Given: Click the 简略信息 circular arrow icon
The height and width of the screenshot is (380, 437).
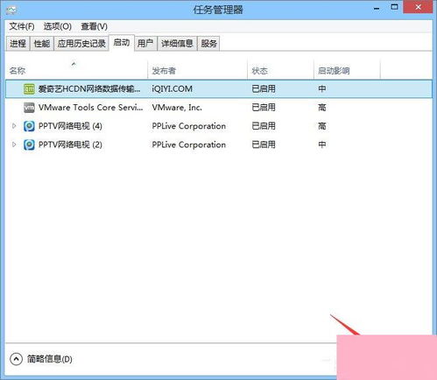Looking at the screenshot, I should click(16, 359).
